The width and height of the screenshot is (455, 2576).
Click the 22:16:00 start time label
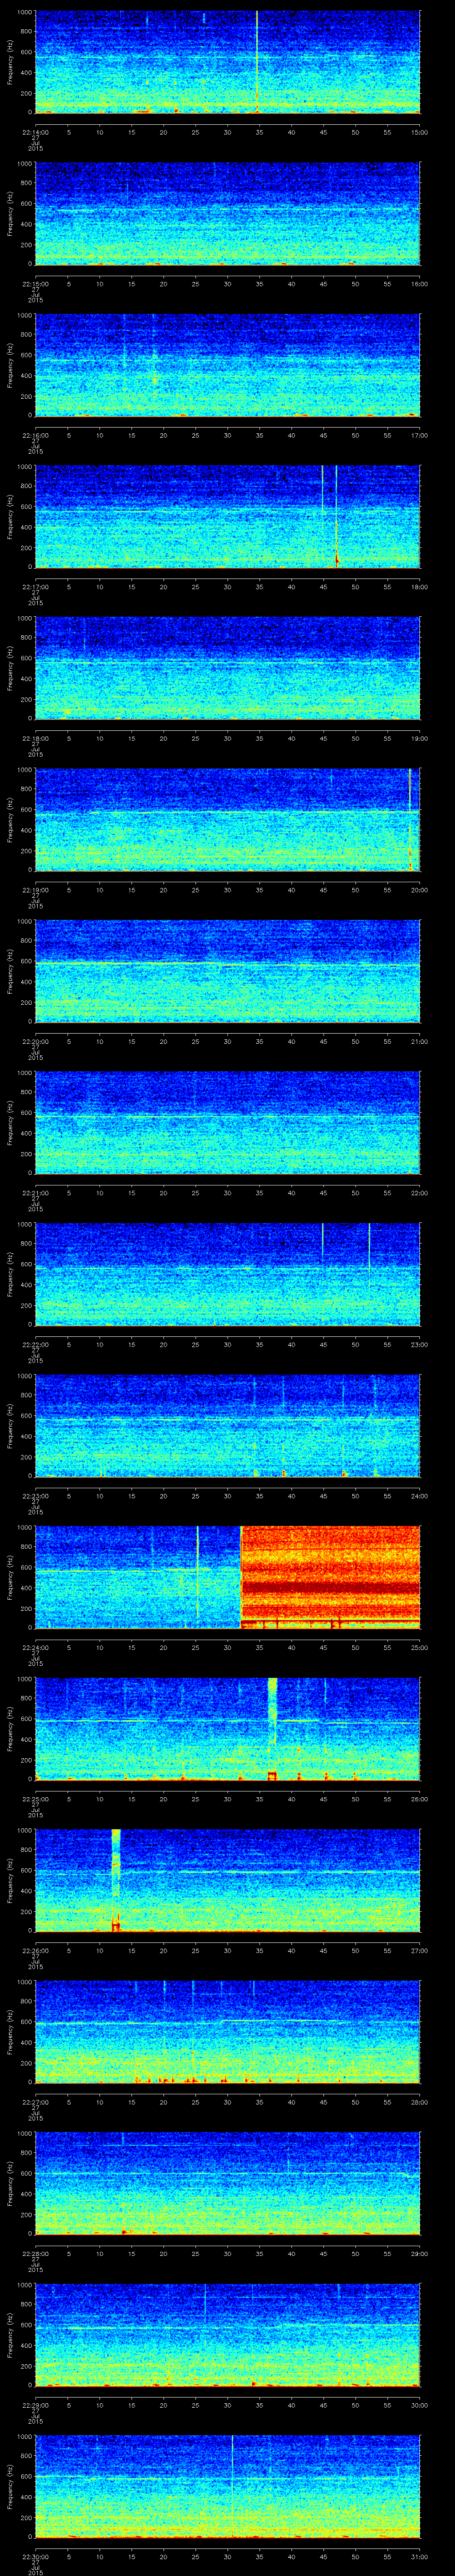pyautogui.click(x=35, y=435)
